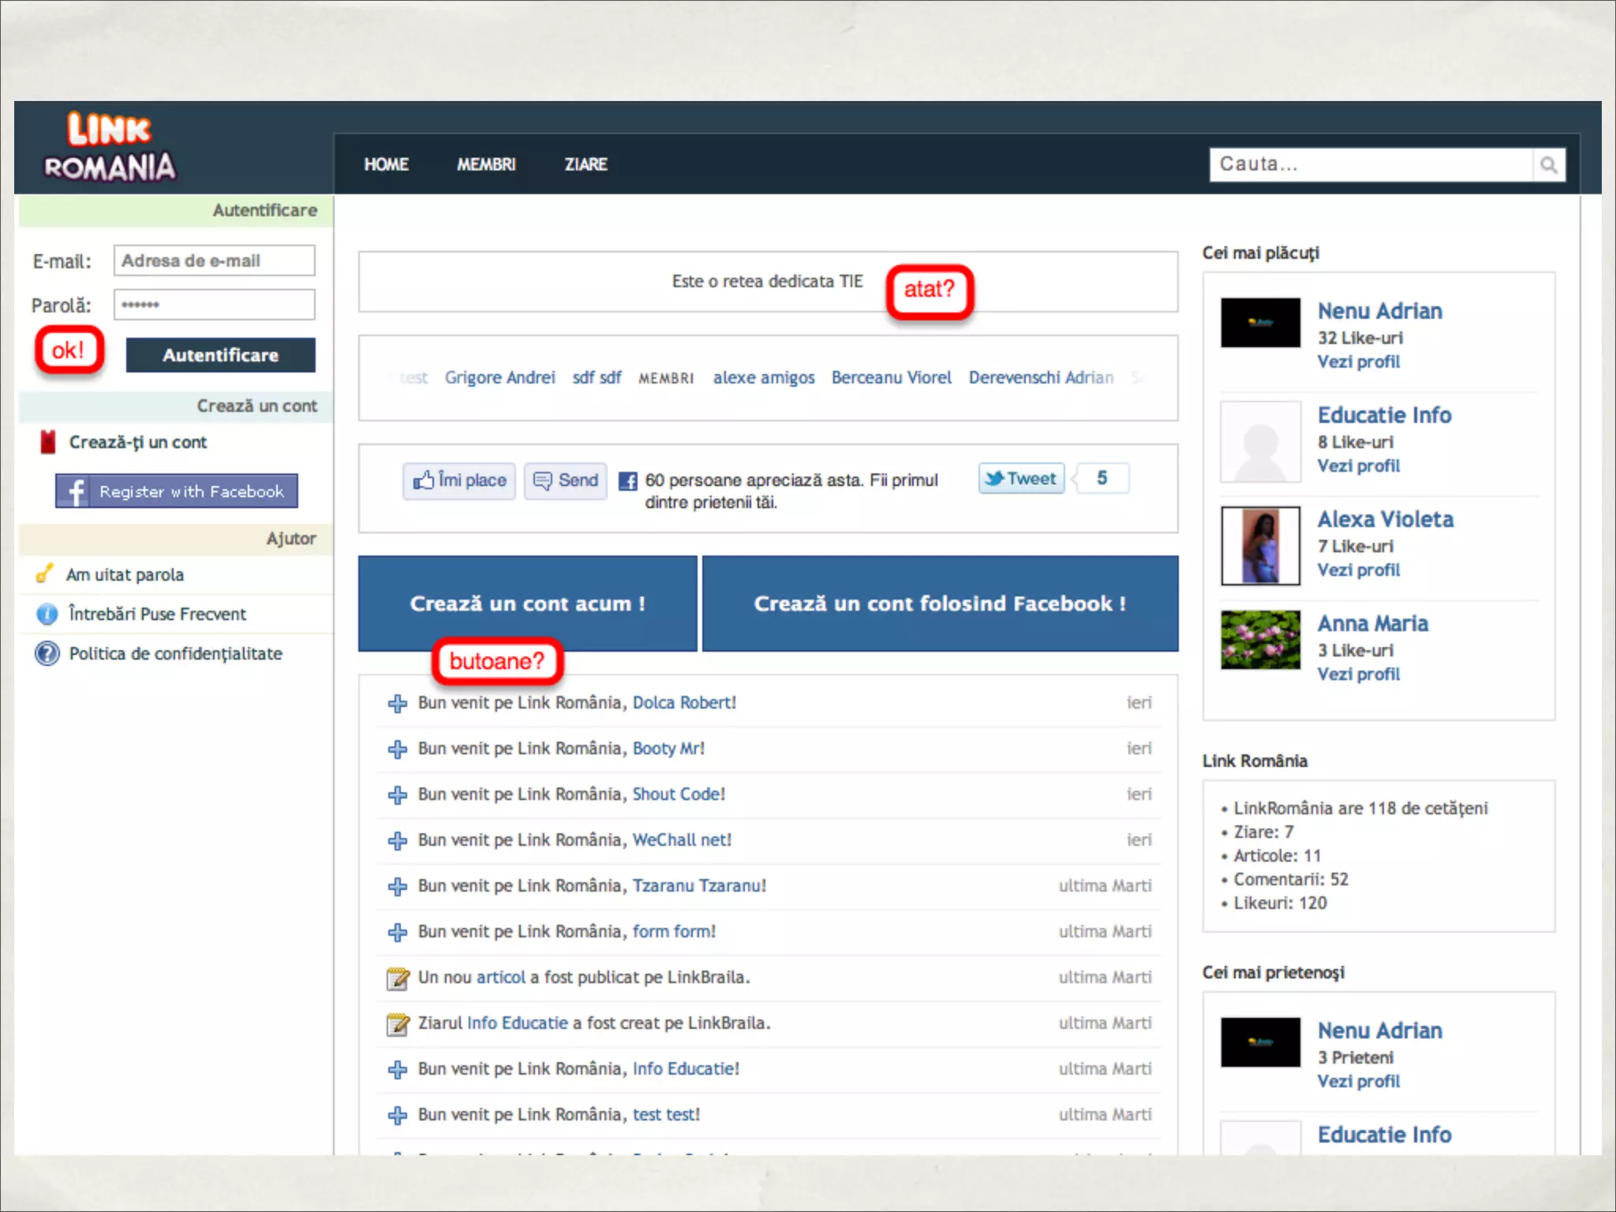The height and width of the screenshot is (1212, 1616).
Task: Click the question mark icon beside Politica de confidențialitate
Action: point(47,653)
